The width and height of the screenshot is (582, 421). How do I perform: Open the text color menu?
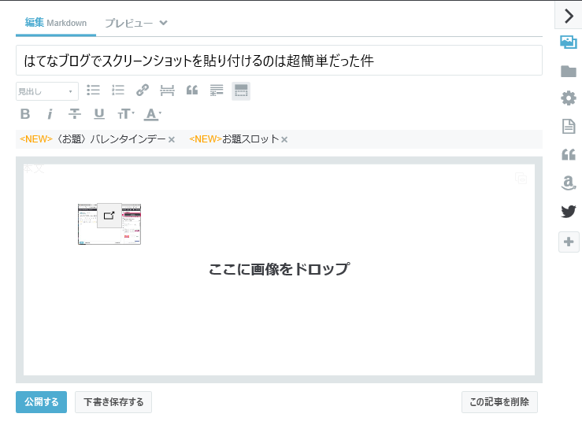(x=153, y=114)
